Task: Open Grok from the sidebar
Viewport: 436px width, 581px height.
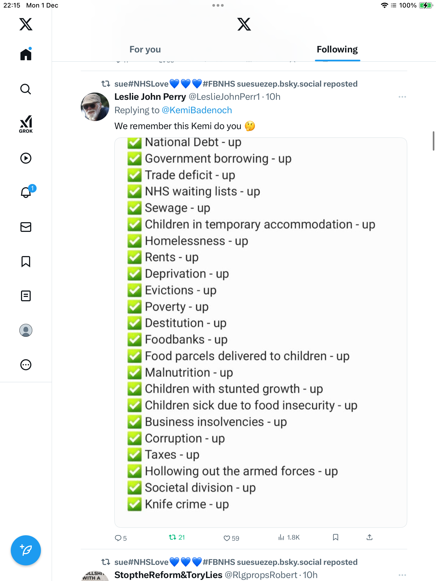Action: [x=26, y=124]
